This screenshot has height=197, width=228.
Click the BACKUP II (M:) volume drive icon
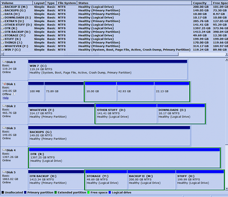click(2, 7)
